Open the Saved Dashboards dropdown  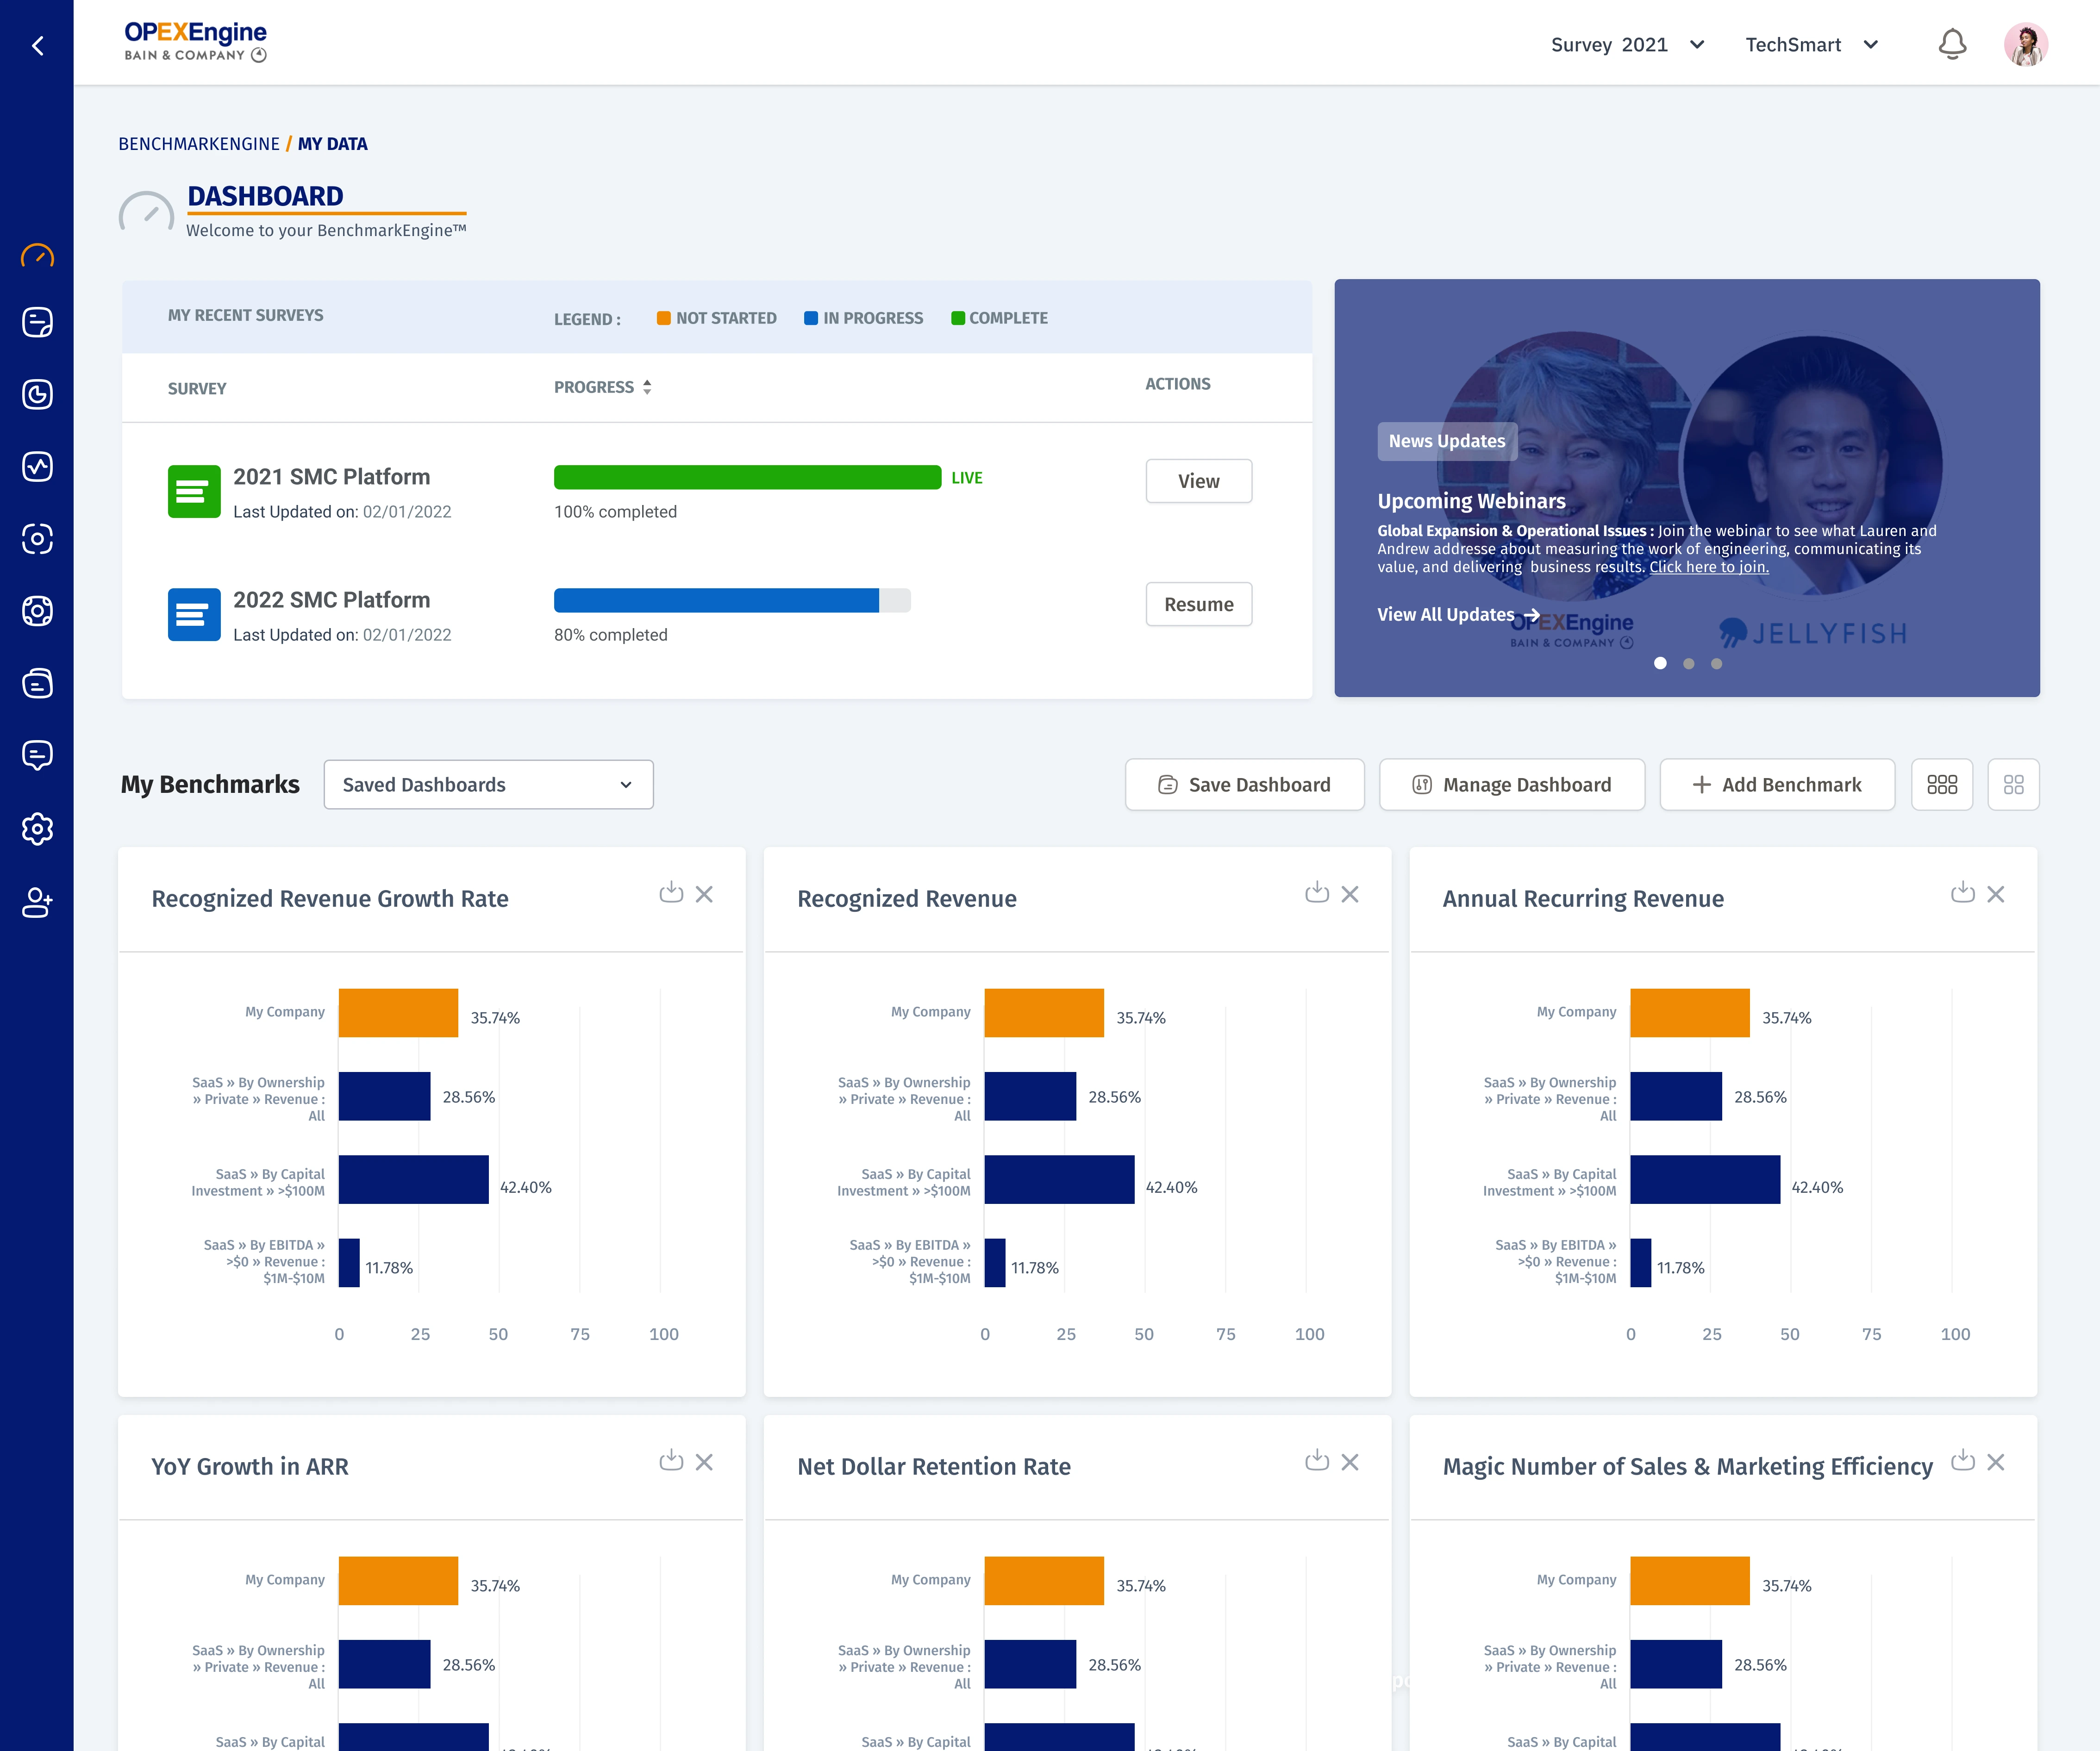coord(488,784)
